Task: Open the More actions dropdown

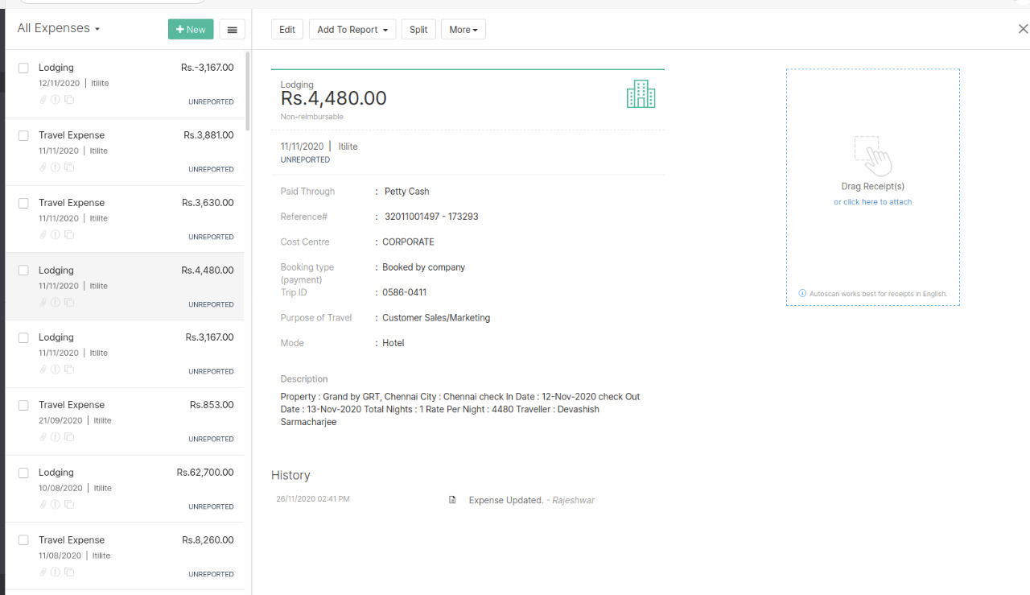Action: [x=463, y=30]
